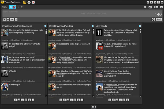Image resolution: width=164 pixels, height=109 pixels.
Task: Open the gr.pn/o3wO0W link
Action: tap(110, 76)
